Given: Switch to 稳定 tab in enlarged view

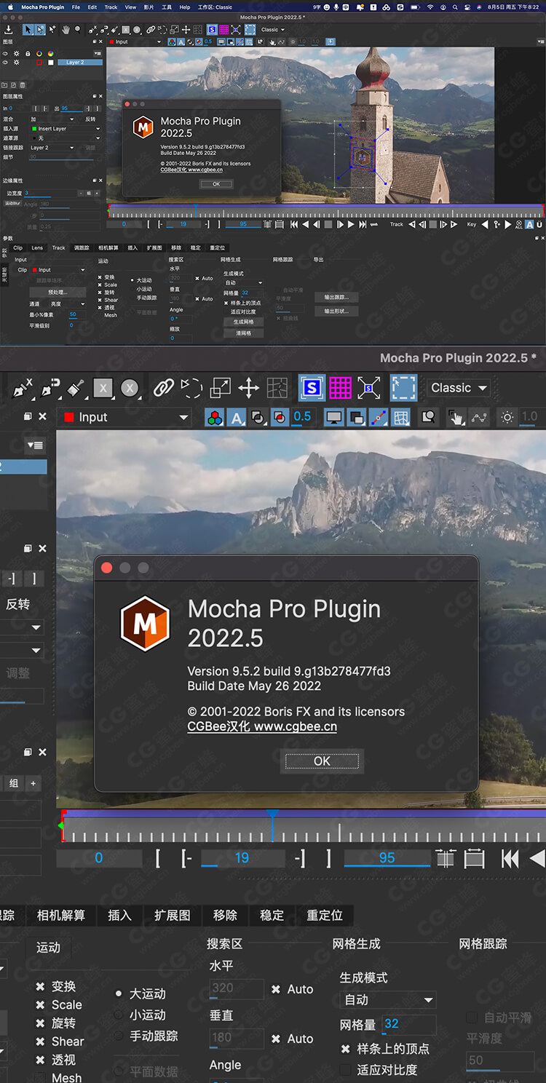Looking at the screenshot, I should click(x=272, y=915).
